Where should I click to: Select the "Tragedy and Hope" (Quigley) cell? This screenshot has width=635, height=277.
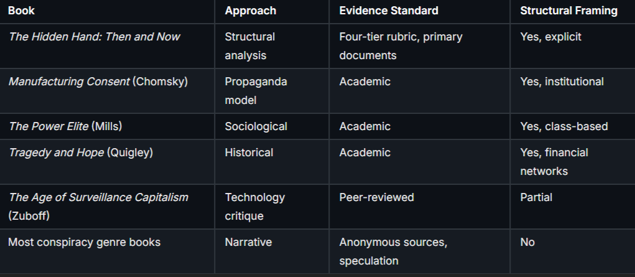80,153
